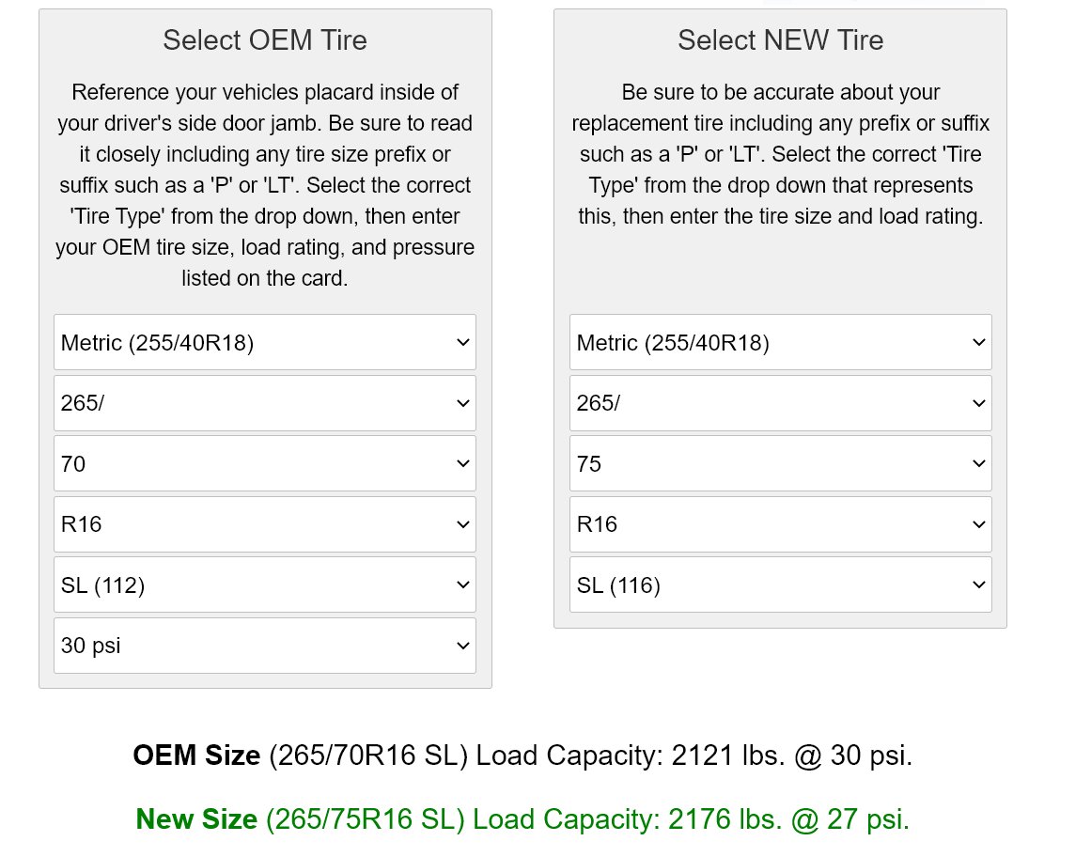1091x857 pixels.
Task: Click chevron arrow of the SL (112) selector
Action: pos(462,585)
